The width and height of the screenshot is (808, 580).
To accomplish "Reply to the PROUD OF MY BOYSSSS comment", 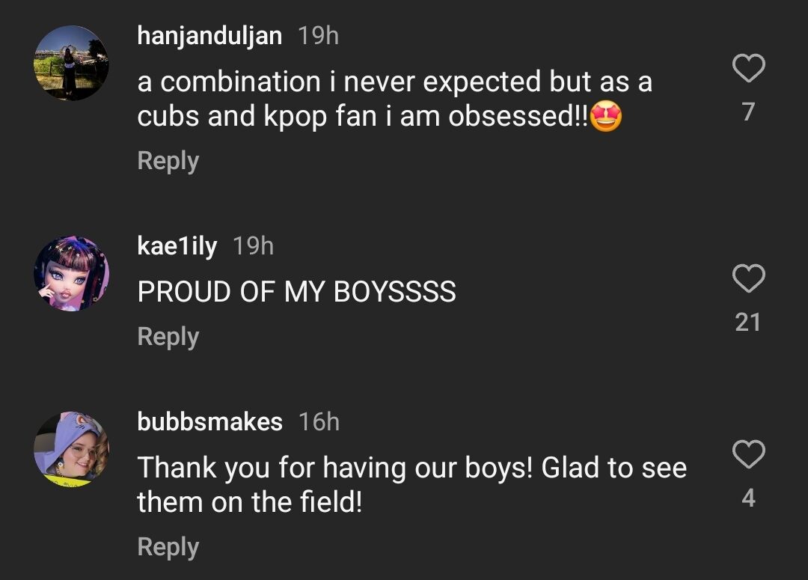I will (168, 337).
